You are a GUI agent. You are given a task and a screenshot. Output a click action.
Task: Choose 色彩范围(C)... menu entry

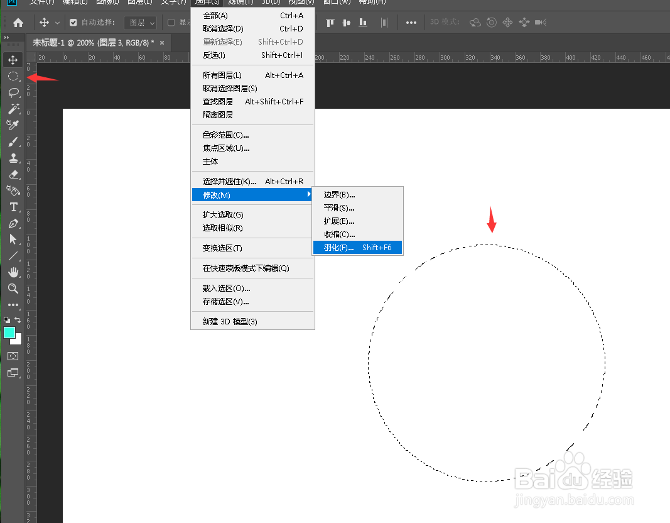click(x=252, y=135)
